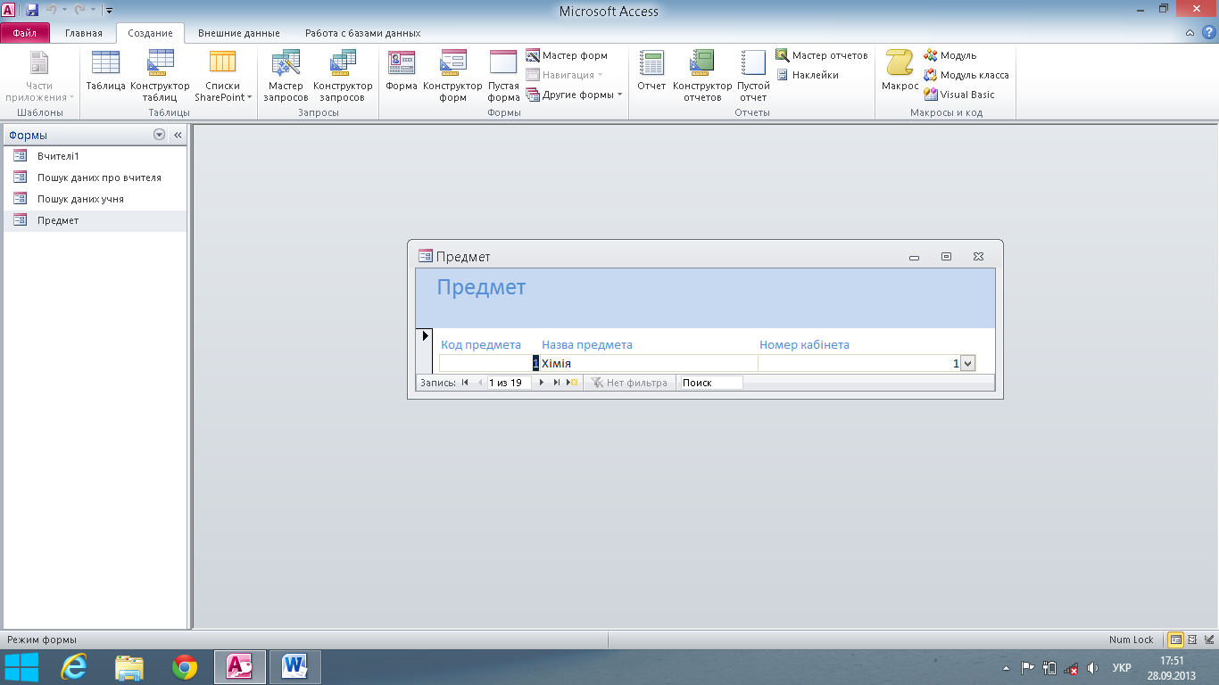
Task: Create a new Macro (Макрос)
Action: tap(900, 71)
